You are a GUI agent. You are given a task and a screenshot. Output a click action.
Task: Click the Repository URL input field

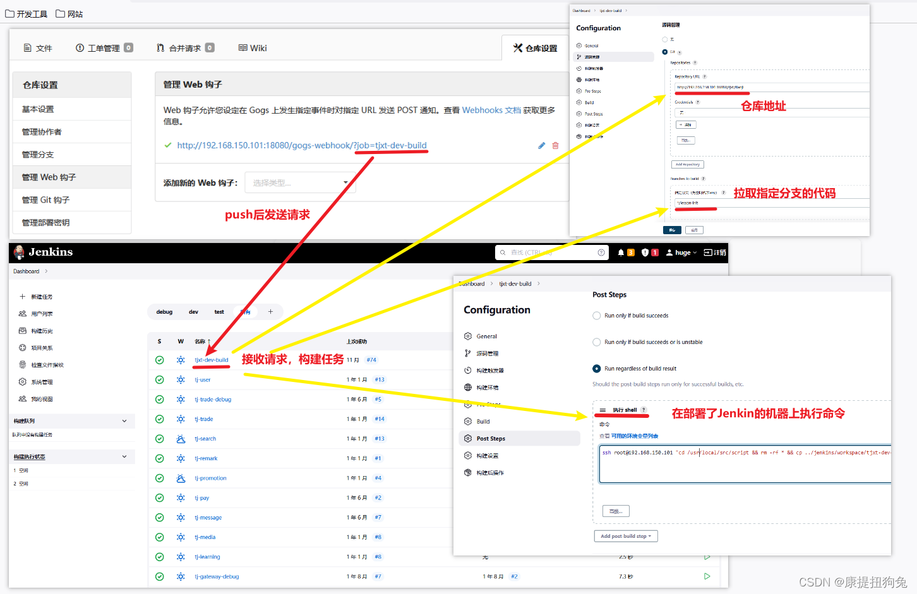772,87
